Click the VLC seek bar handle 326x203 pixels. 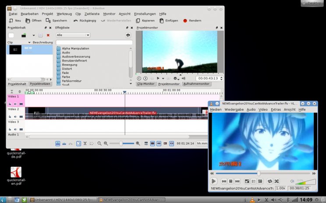pyautogui.click(x=259, y=173)
